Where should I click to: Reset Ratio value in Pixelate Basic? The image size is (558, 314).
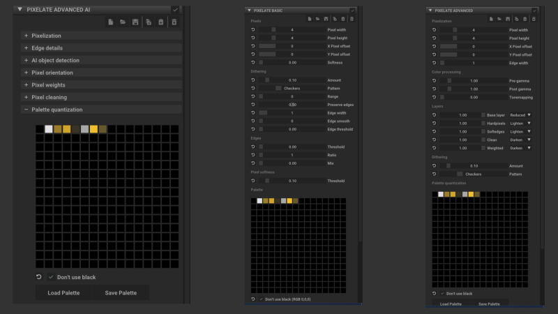253,155
